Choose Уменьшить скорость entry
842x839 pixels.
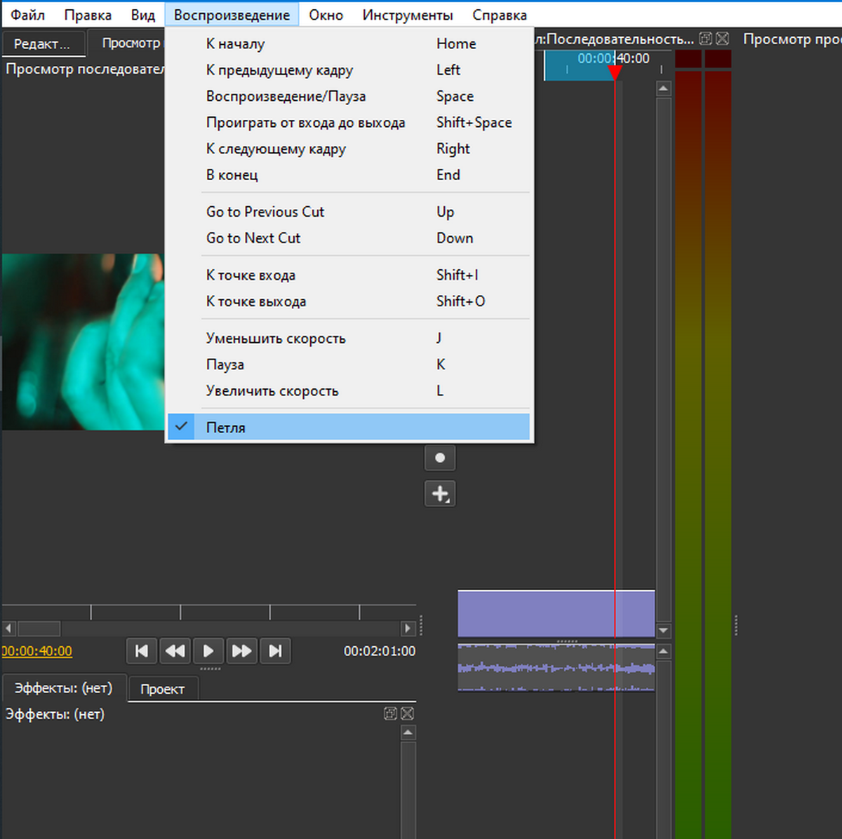349,339
